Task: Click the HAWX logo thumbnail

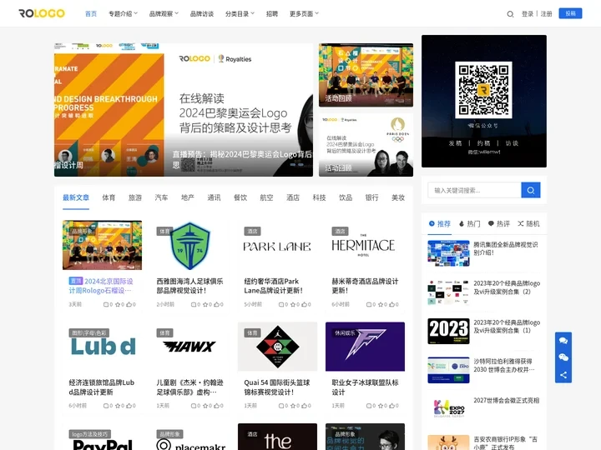Action: tap(189, 347)
